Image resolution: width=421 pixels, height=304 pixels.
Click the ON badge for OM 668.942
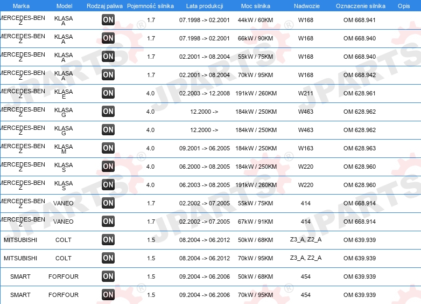(108, 75)
